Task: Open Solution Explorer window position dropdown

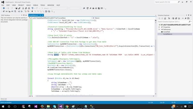Action: coord(186,15)
